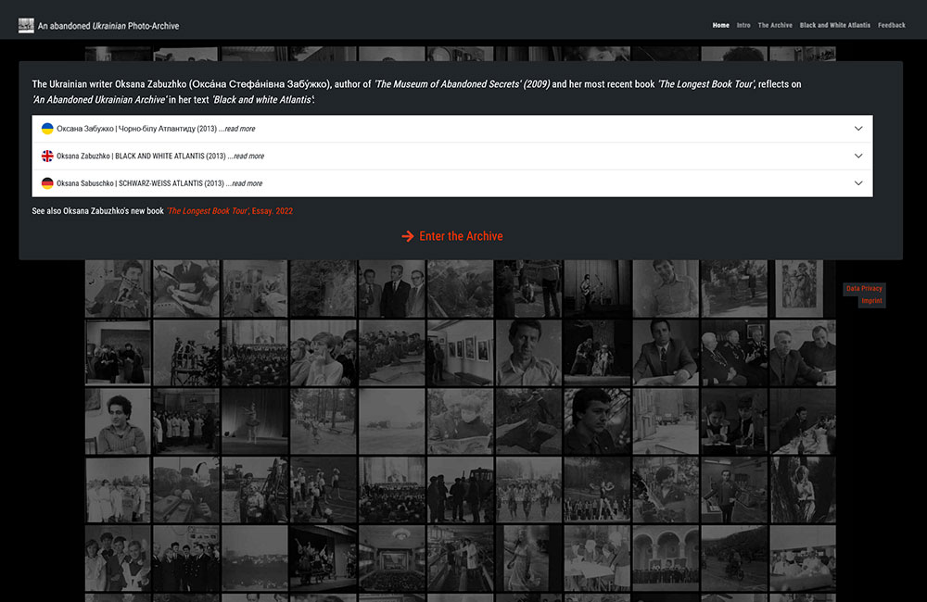Open The Archive navigation link
The image size is (927, 602).
tap(775, 26)
